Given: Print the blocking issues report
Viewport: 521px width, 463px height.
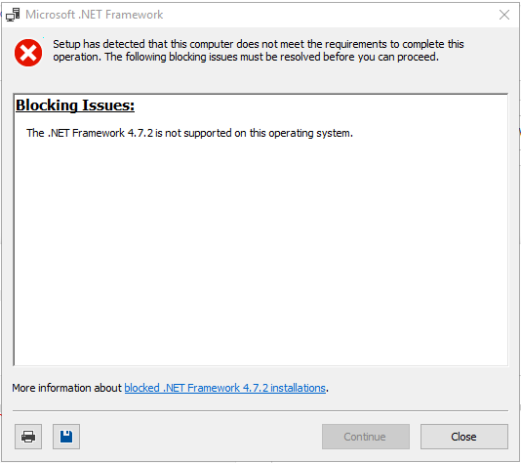Looking at the screenshot, I should coord(28,437).
